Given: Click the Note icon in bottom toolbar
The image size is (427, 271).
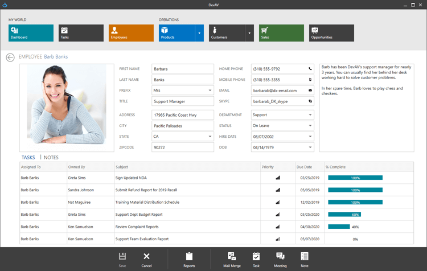Looking at the screenshot, I should [305, 258].
